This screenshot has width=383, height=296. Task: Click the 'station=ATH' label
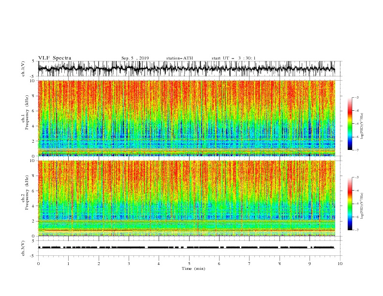coord(179,58)
